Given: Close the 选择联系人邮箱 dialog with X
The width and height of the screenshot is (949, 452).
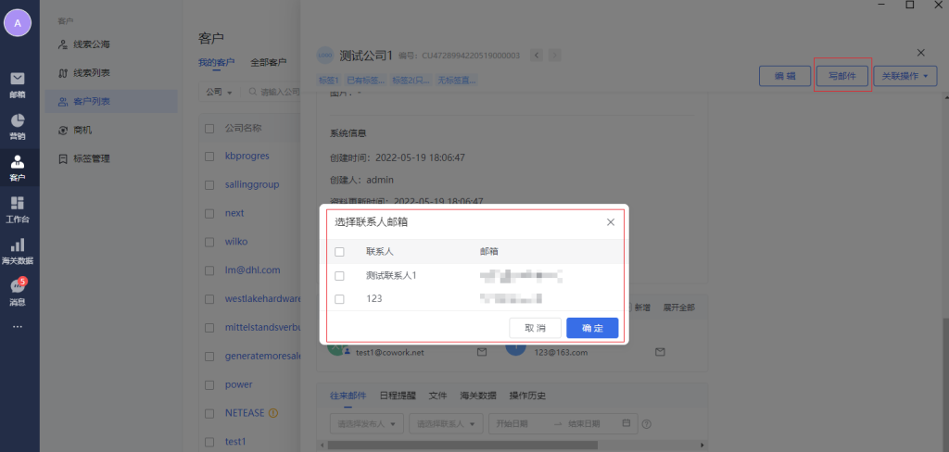Looking at the screenshot, I should point(610,222).
